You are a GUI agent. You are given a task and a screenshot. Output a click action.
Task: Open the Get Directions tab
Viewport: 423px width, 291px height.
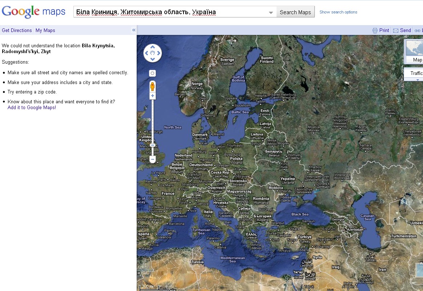tap(17, 30)
